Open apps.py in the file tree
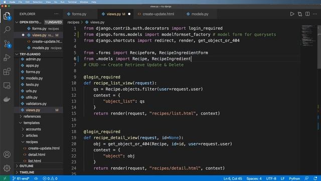Image resolution: width=321 pixels, height=181 pixels. pyautogui.click(x=32, y=65)
